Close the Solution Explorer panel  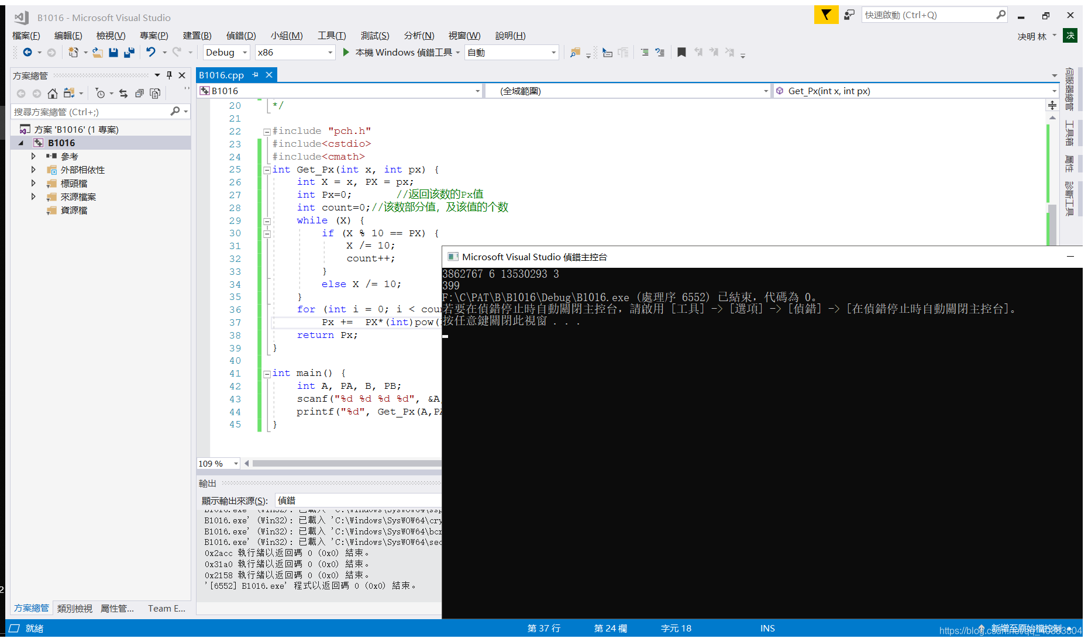182,75
